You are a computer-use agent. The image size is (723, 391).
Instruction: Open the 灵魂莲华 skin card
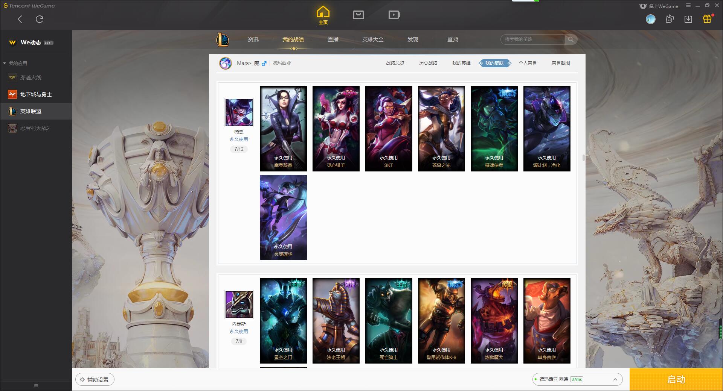(283, 217)
